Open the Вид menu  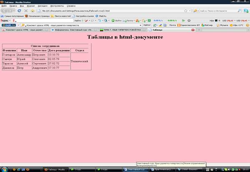[x=22, y=6]
